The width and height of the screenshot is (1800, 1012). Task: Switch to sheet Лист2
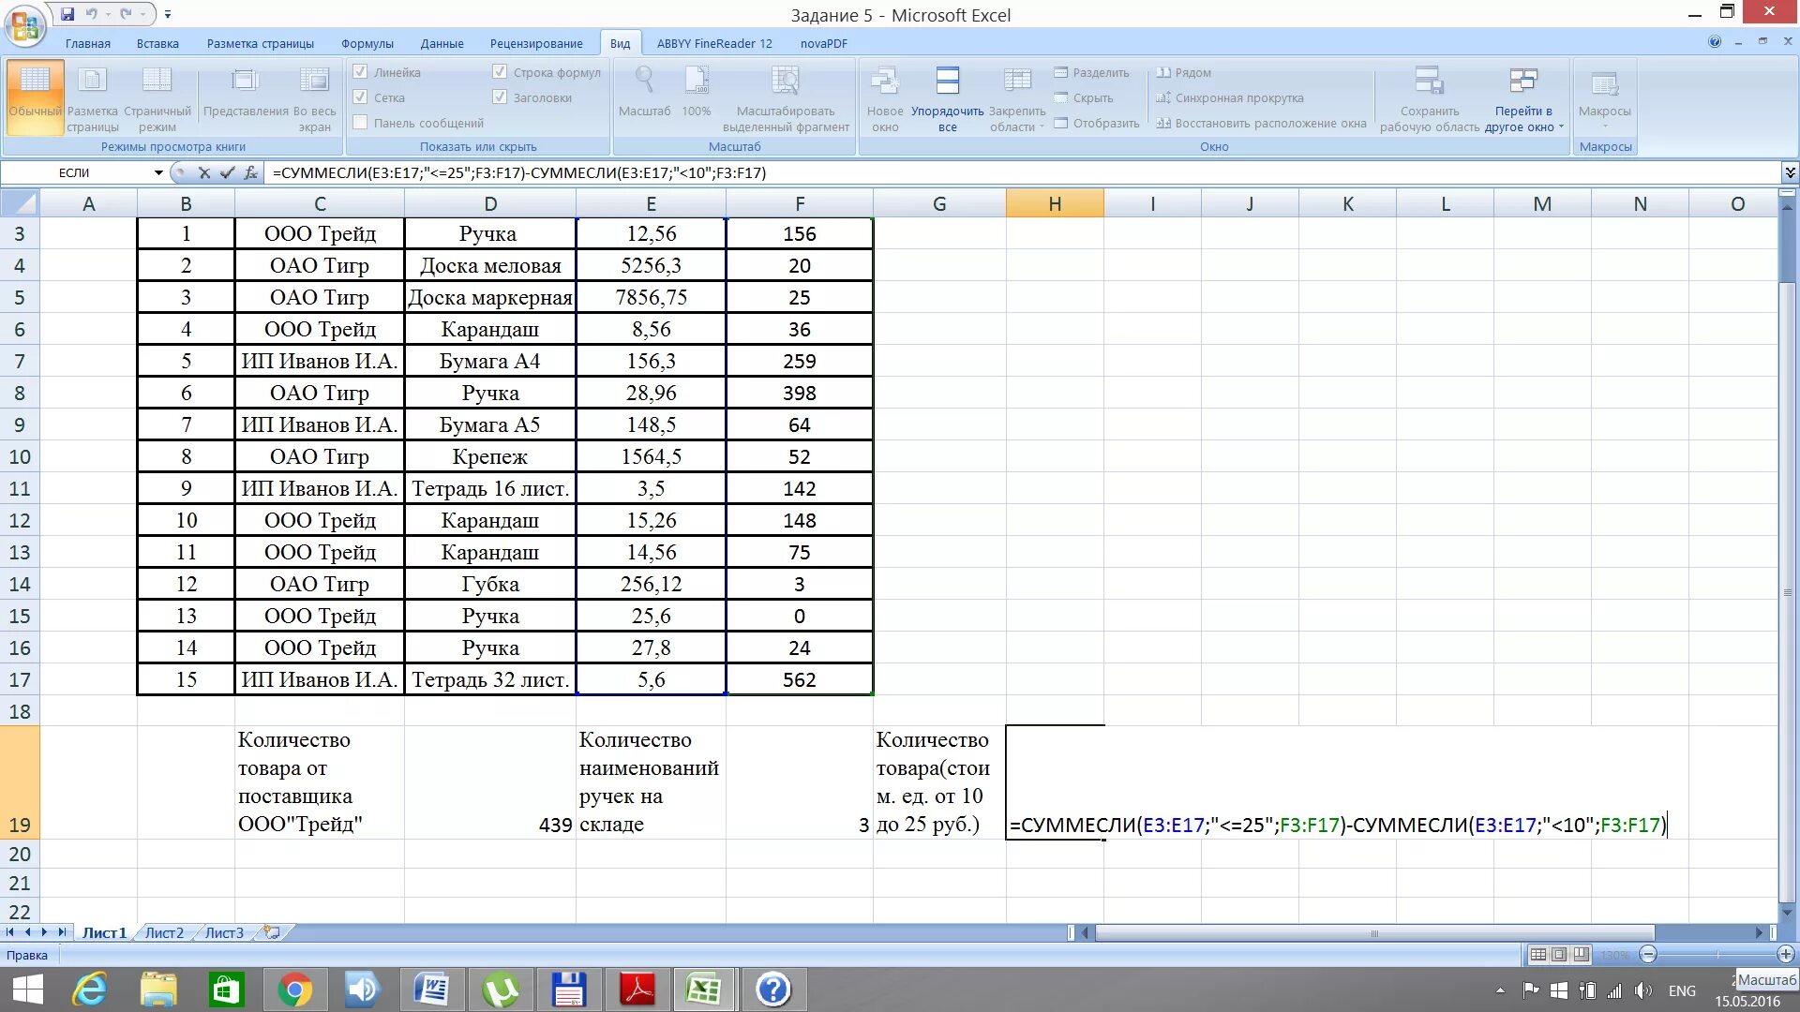164,932
